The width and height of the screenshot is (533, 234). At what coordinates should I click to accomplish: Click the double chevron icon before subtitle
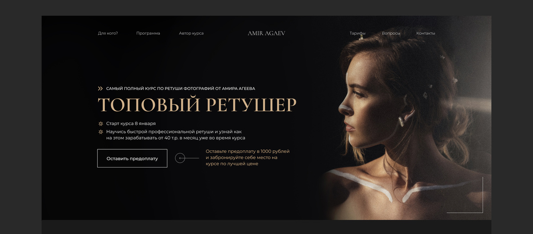point(100,89)
